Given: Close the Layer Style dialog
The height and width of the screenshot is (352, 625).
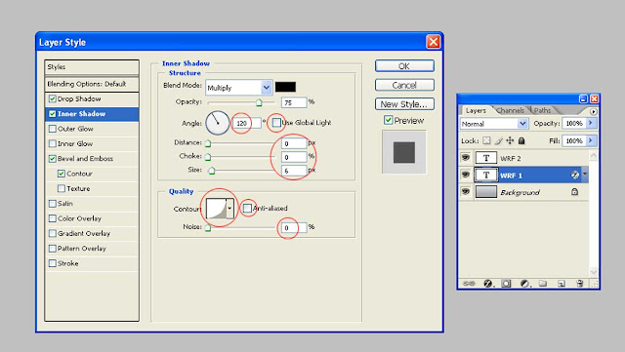Looking at the screenshot, I should tap(434, 42).
